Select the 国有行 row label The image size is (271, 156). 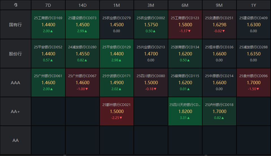[16, 25]
